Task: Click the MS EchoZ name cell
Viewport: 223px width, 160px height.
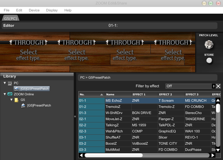Action: point(118,101)
